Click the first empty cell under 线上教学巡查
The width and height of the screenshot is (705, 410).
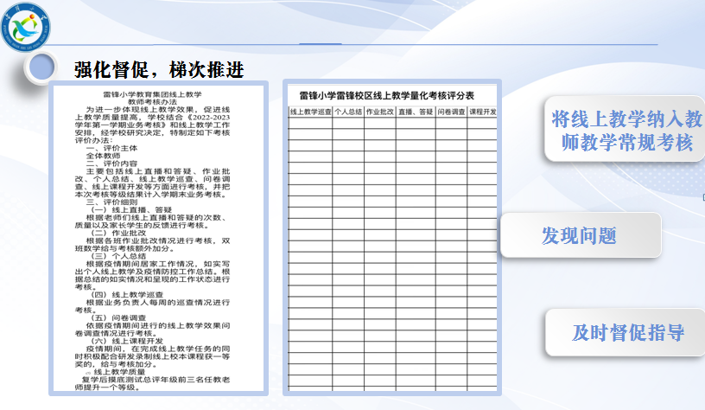310,123
